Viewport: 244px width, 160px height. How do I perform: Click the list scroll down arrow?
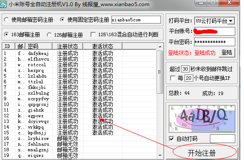tap(160, 155)
